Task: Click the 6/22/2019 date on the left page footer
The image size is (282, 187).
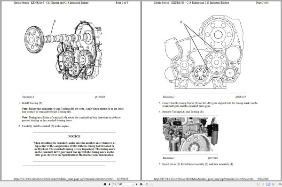Action: click(123, 179)
